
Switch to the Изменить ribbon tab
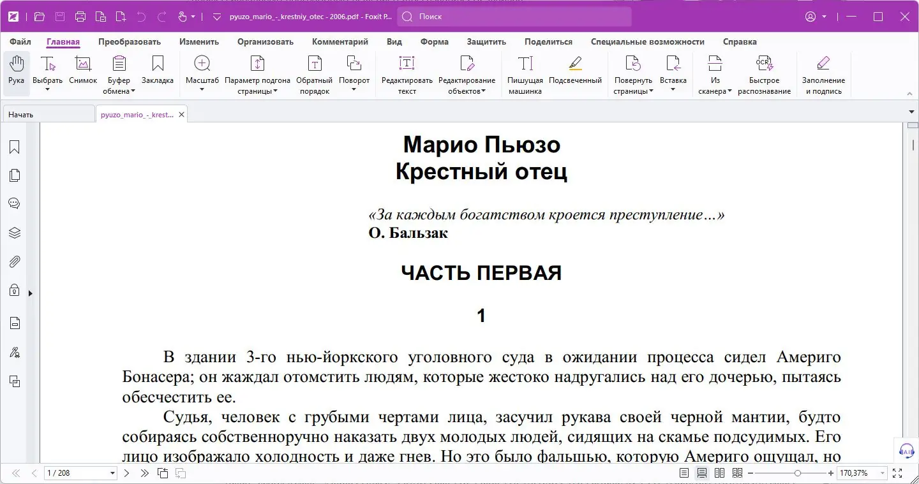coord(199,41)
